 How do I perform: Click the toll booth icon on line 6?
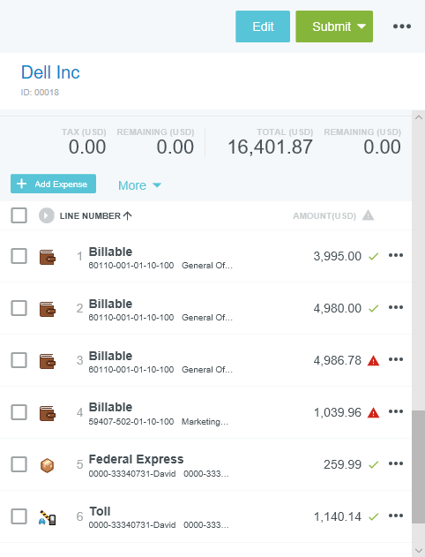(48, 517)
